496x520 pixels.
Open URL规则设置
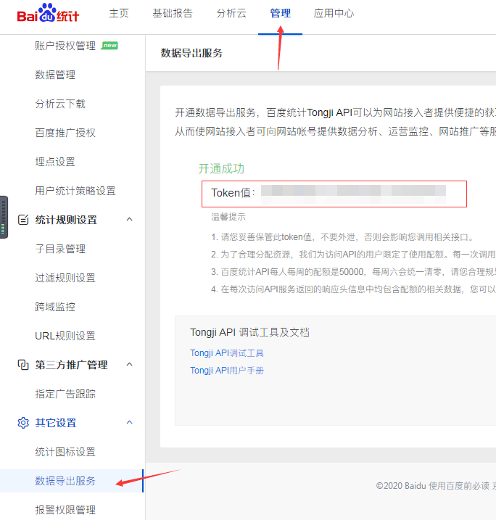click(x=65, y=336)
